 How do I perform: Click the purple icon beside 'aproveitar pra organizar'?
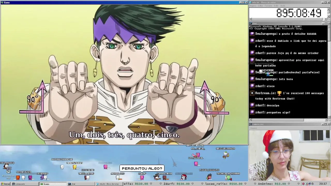(252, 60)
